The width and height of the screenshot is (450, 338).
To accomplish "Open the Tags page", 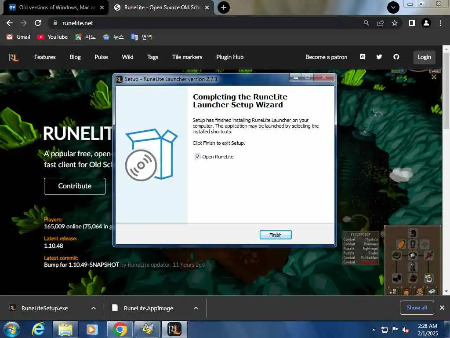I will click(152, 57).
